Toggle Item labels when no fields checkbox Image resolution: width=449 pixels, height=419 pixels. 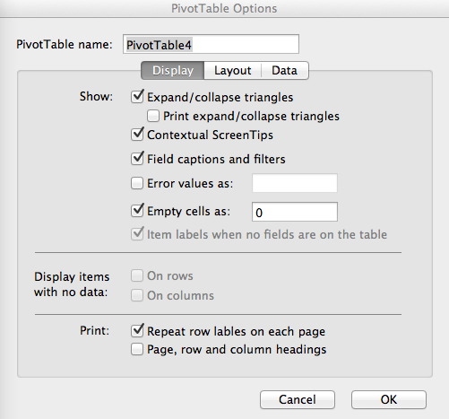pos(137,234)
